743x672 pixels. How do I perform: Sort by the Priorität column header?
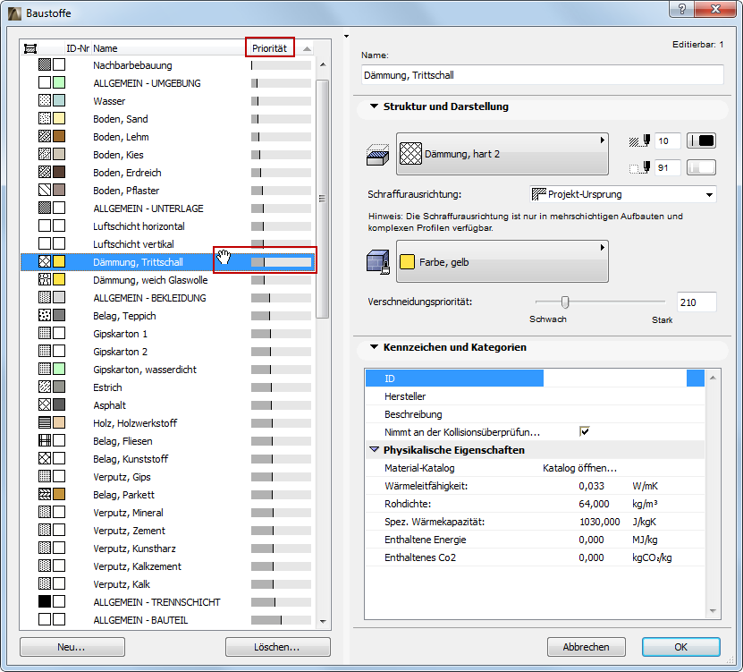pyautogui.click(x=270, y=48)
